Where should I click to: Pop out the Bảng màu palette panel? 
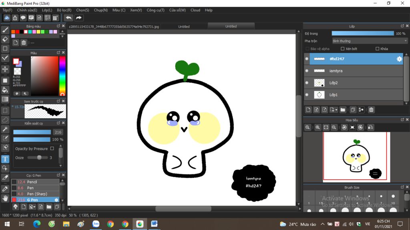58,26
